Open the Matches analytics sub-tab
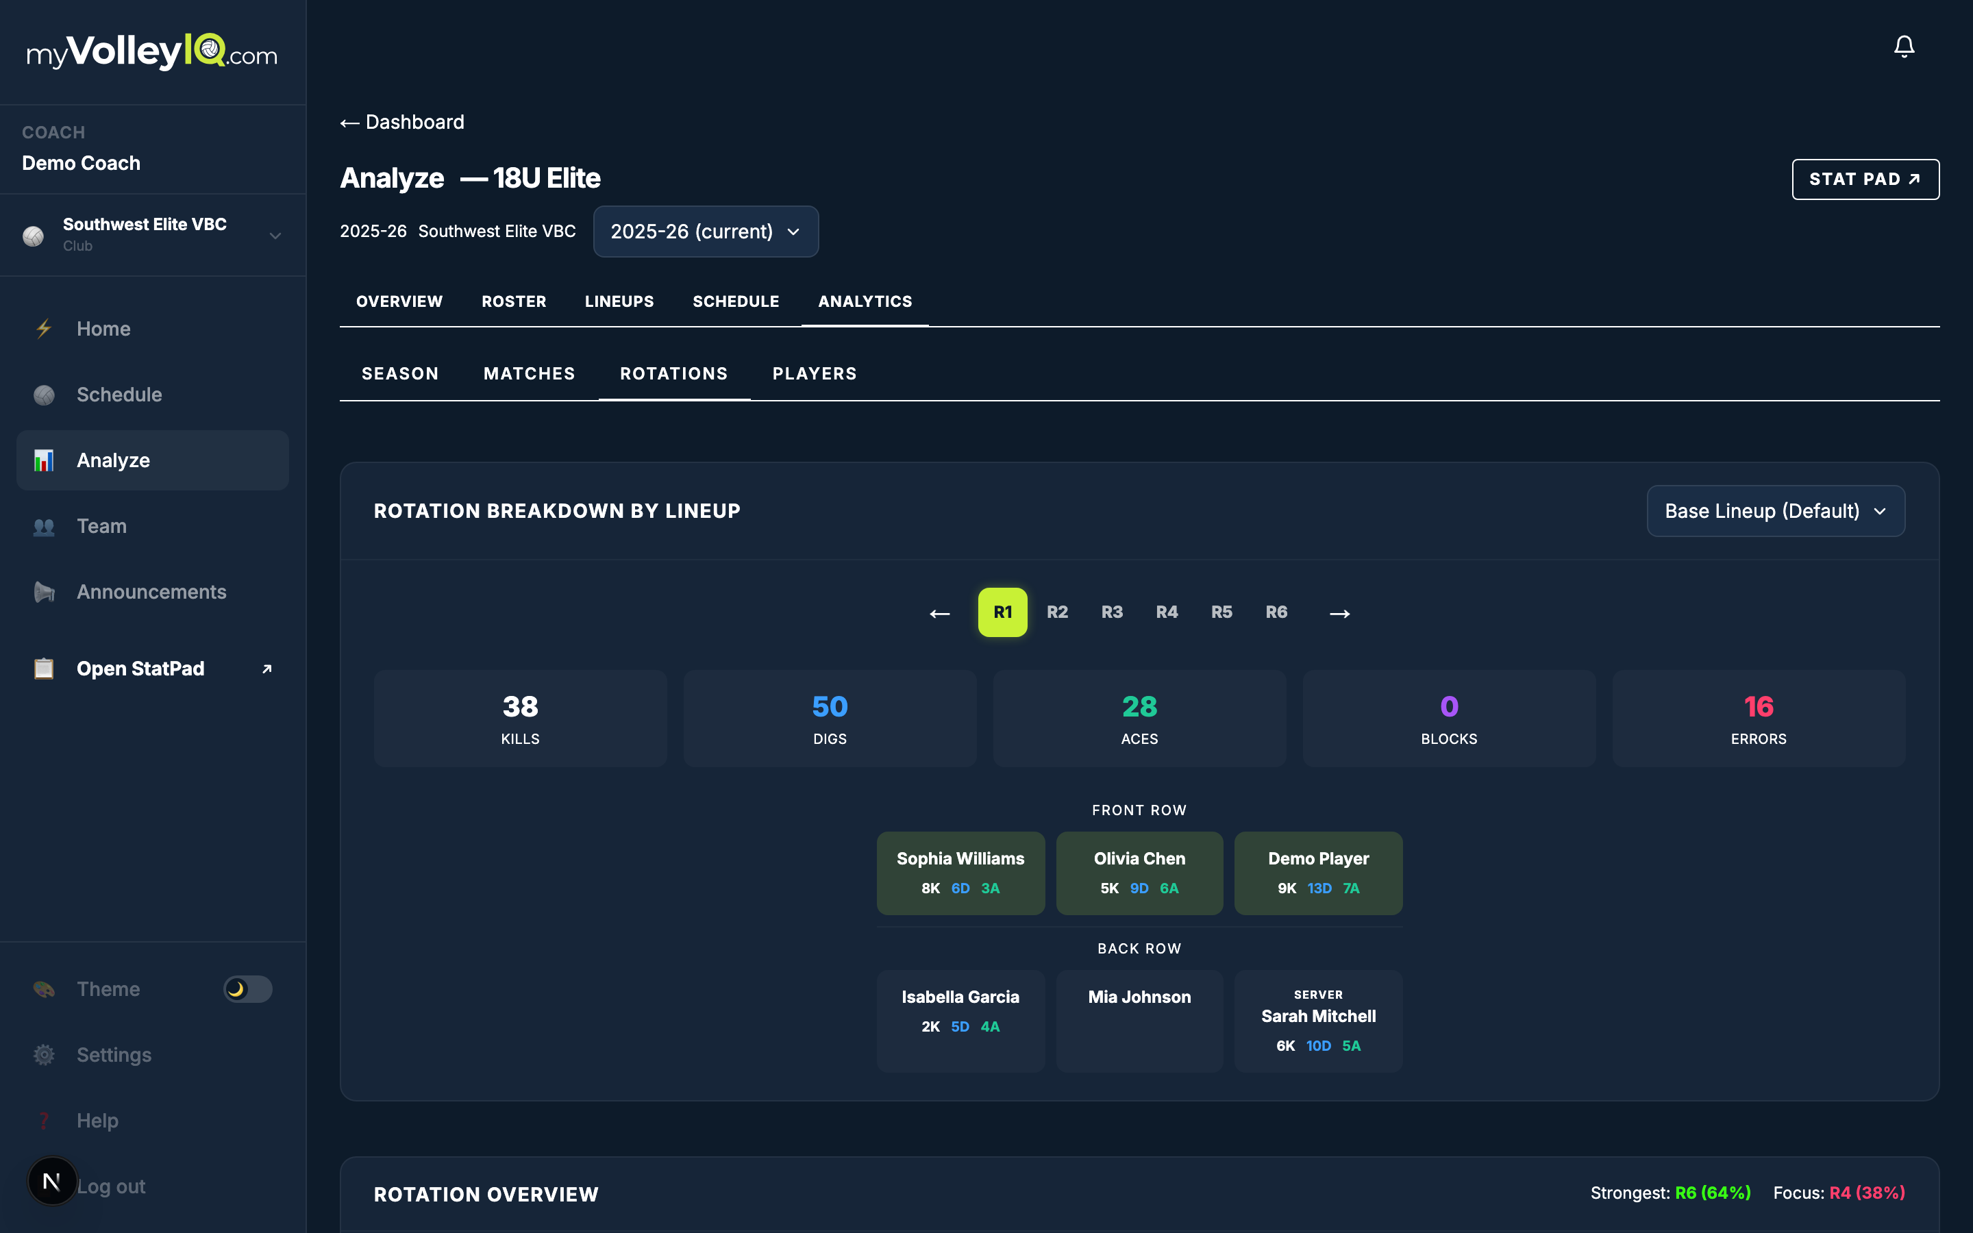 point(529,373)
